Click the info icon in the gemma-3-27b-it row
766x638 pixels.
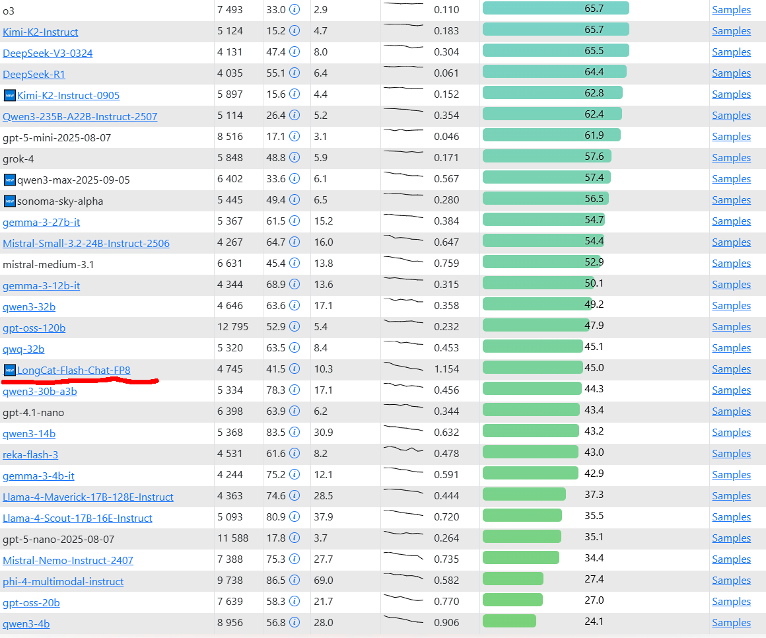(294, 221)
